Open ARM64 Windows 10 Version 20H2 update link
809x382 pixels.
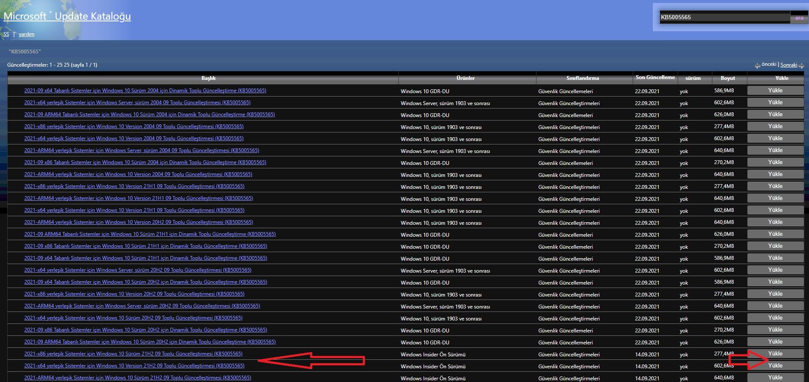(139, 222)
